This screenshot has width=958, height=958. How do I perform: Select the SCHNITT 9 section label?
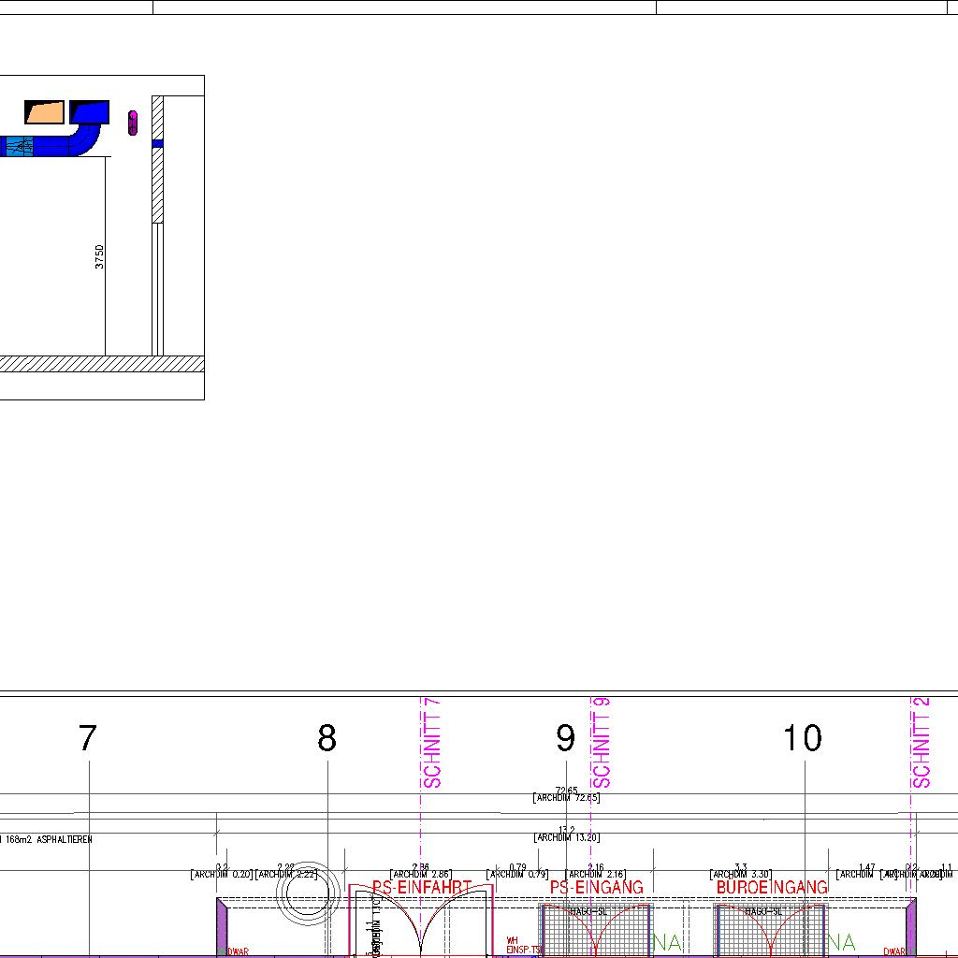pyautogui.click(x=601, y=744)
